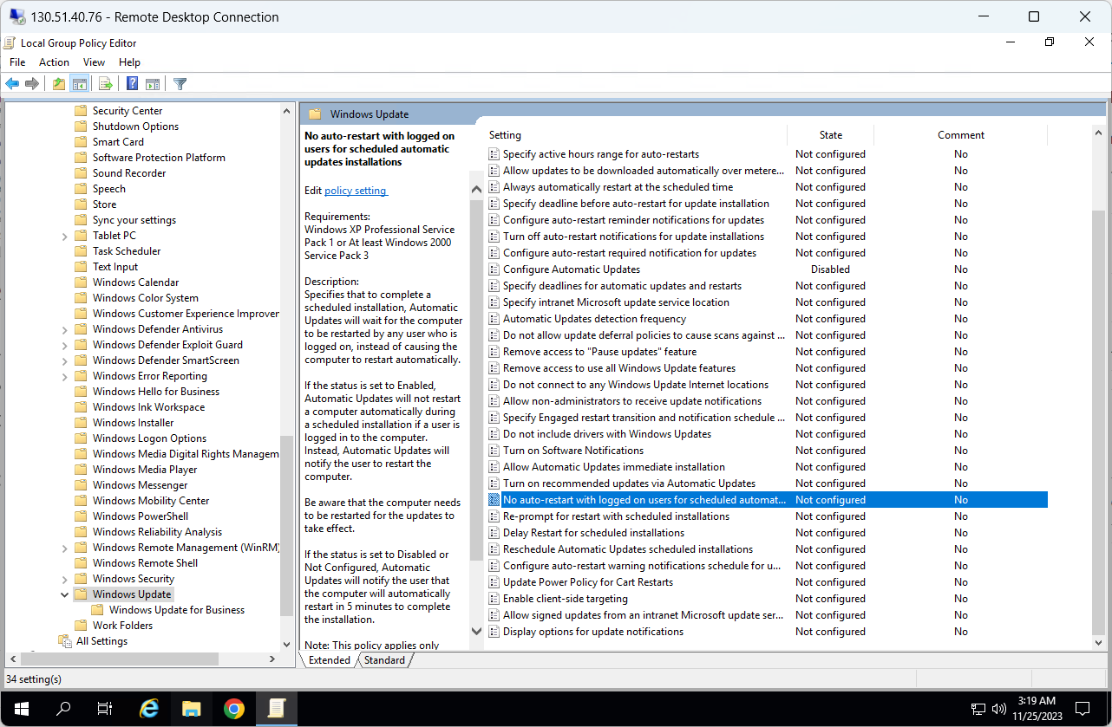Expand the Windows Defender Antivirus node
Image resolution: width=1112 pixels, height=727 pixels.
(x=64, y=328)
